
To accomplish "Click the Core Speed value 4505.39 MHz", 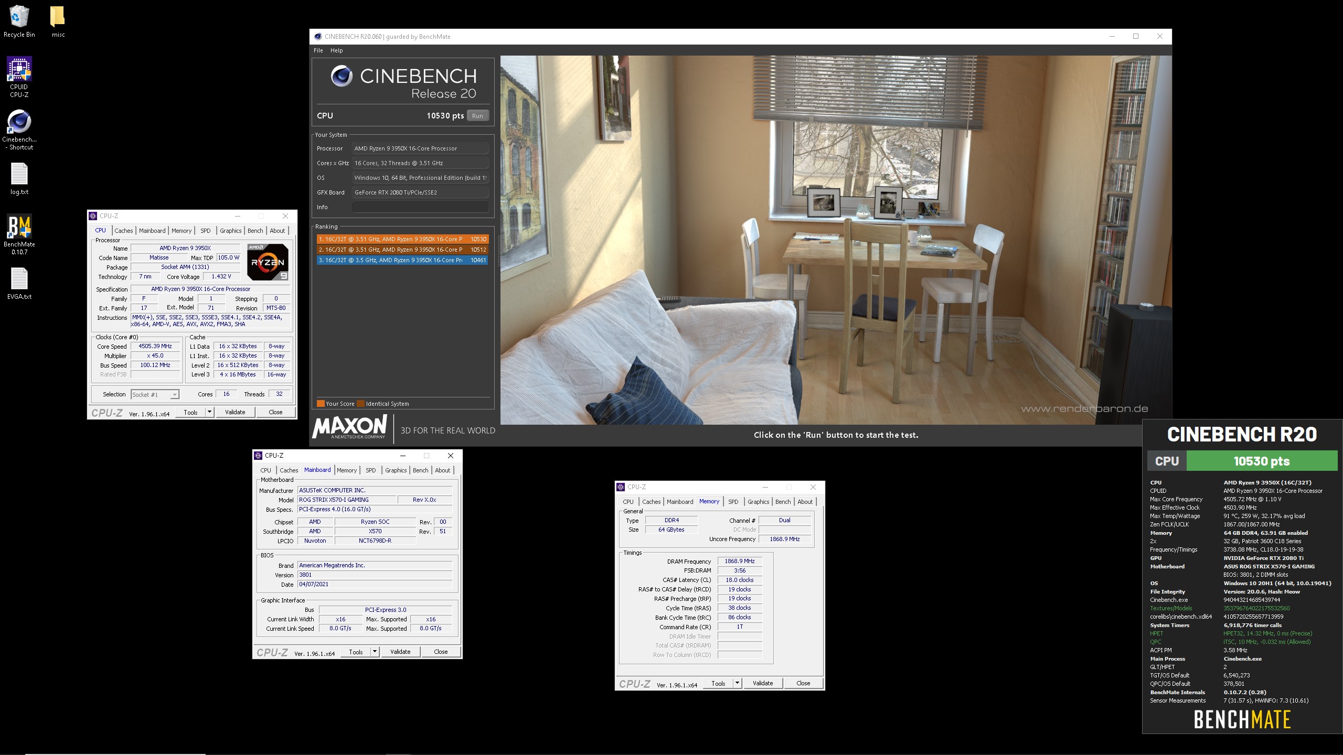I will click(x=155, y=346).
